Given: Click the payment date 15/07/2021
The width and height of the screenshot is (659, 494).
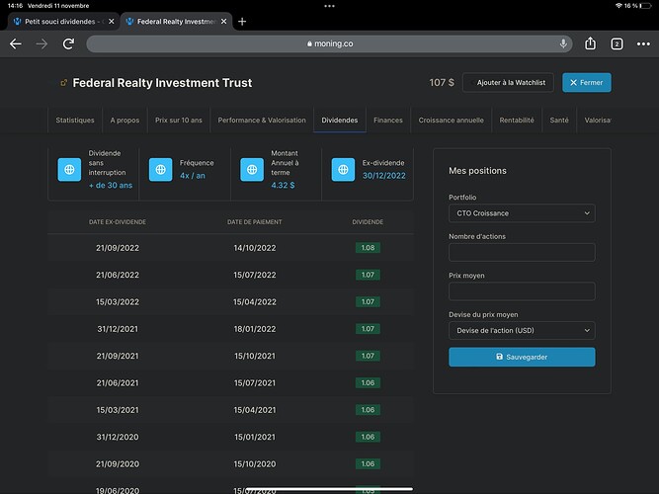Looking at the screenshot, I should pyautogui.click(x=255, y=383).
